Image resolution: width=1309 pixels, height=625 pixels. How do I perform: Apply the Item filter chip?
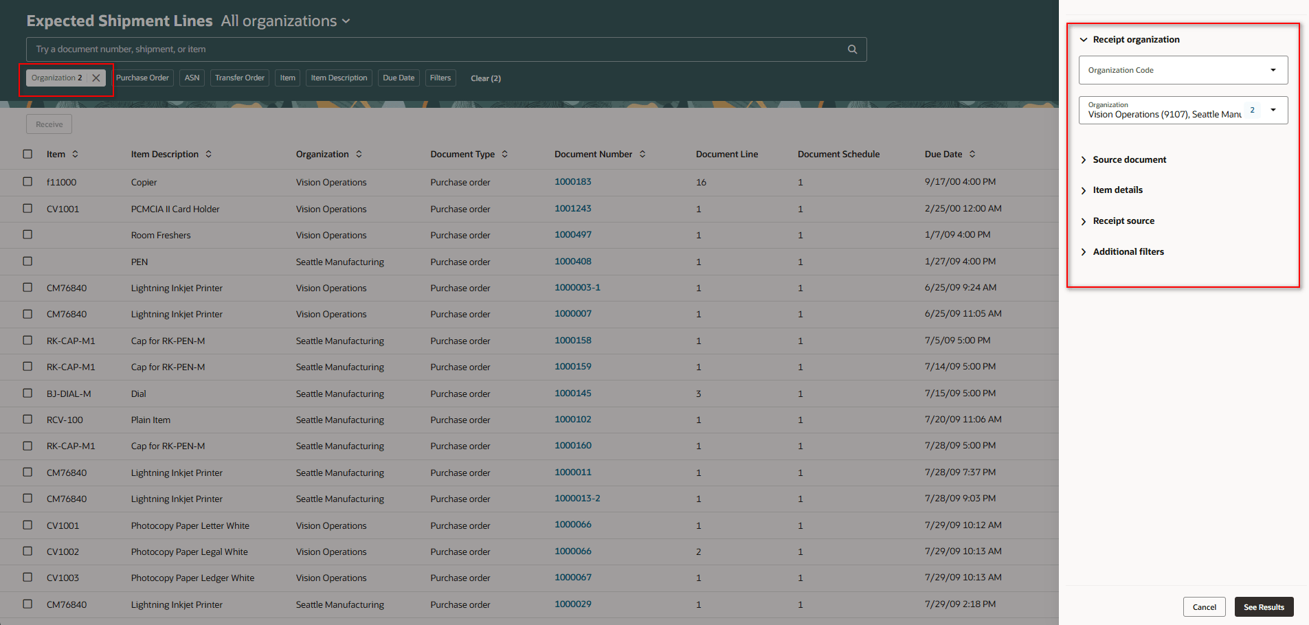[x=288, y=78]
